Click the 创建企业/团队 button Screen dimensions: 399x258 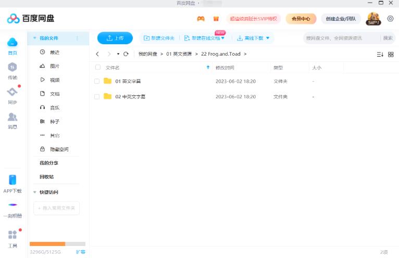pos(341,19)
